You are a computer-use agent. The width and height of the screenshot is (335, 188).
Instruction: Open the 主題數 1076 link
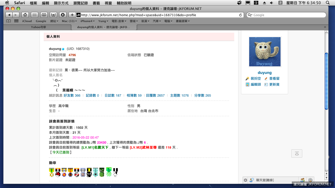tap(179, 96)
